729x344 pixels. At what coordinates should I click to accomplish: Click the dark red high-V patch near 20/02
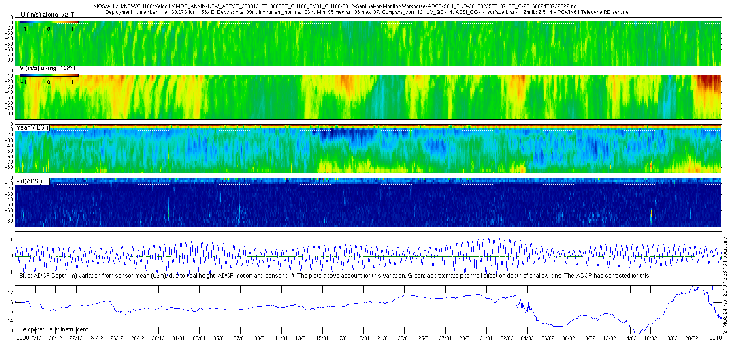click(x=709, y=82)
